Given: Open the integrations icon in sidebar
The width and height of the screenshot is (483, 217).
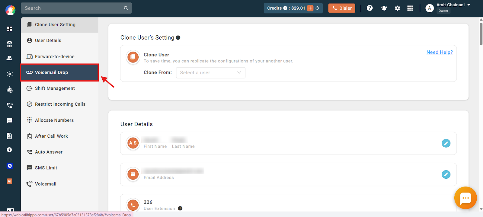Looking at the screenshot, I should tap(10, 74).
